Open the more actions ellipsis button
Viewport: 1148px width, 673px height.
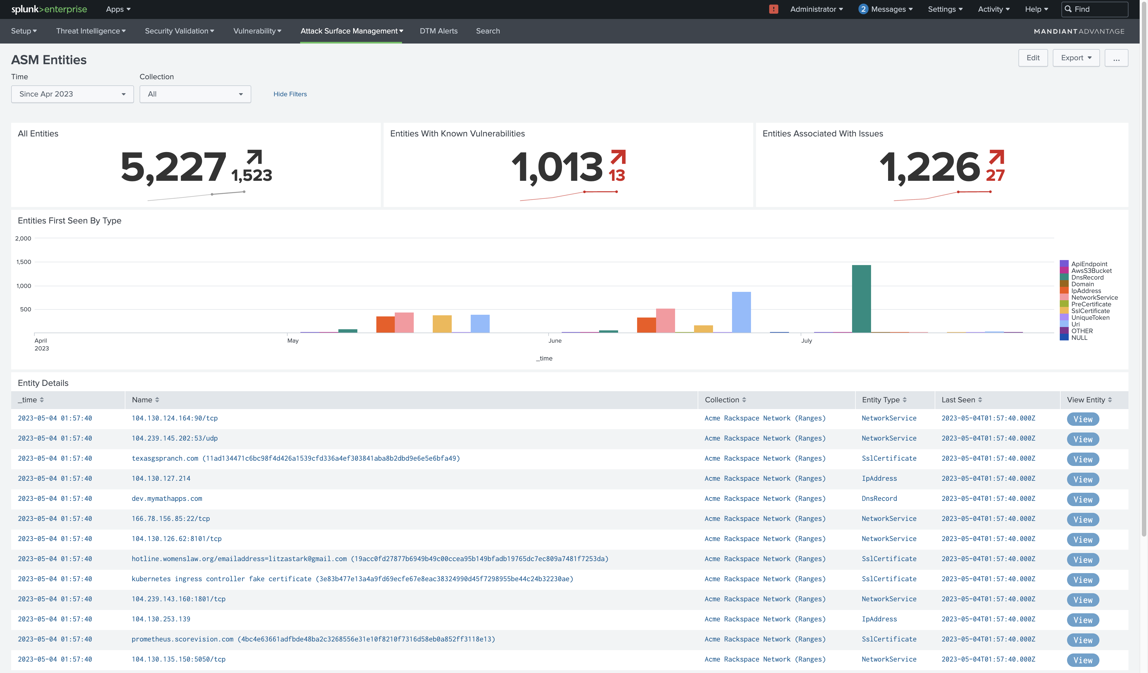pos(1116,58)
